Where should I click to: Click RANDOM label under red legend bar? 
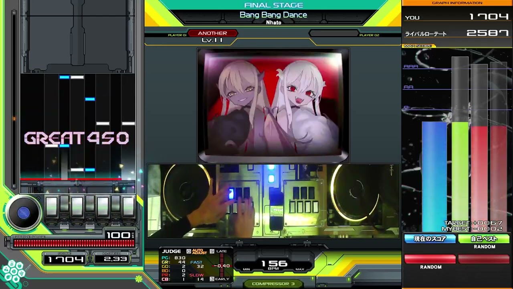[431, 267]
